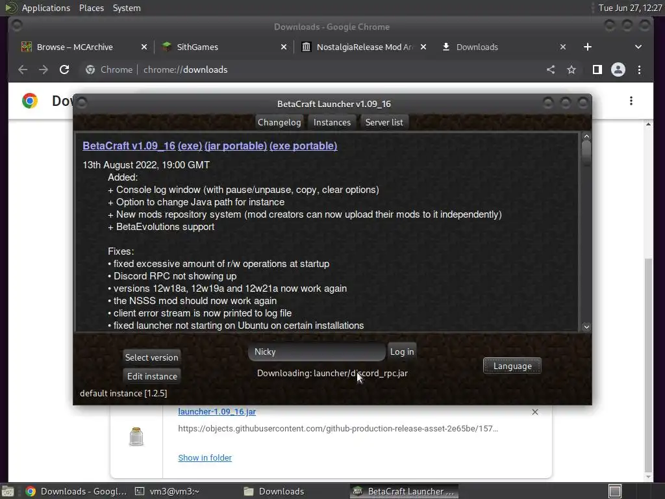Click the Edit instance button
This screenshot has height=499, width=665.
pyautogui.click(x=152, y=376)
